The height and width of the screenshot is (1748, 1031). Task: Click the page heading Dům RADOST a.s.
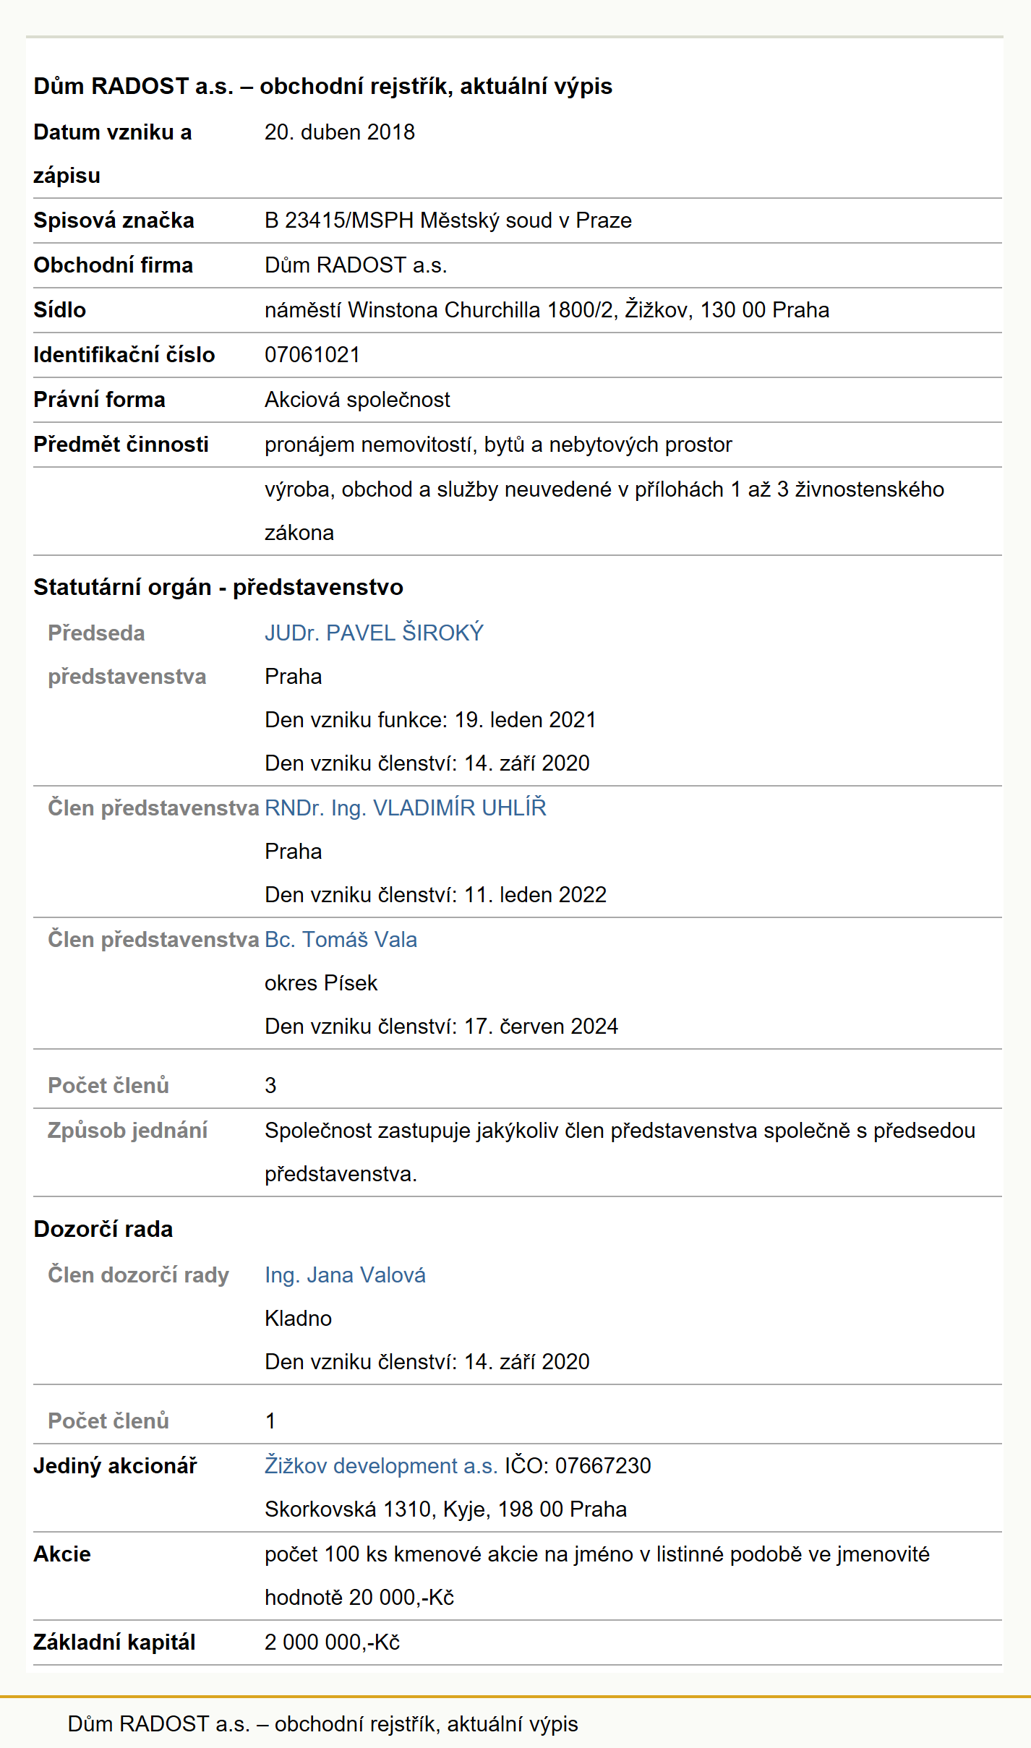(x=322, y=86)
